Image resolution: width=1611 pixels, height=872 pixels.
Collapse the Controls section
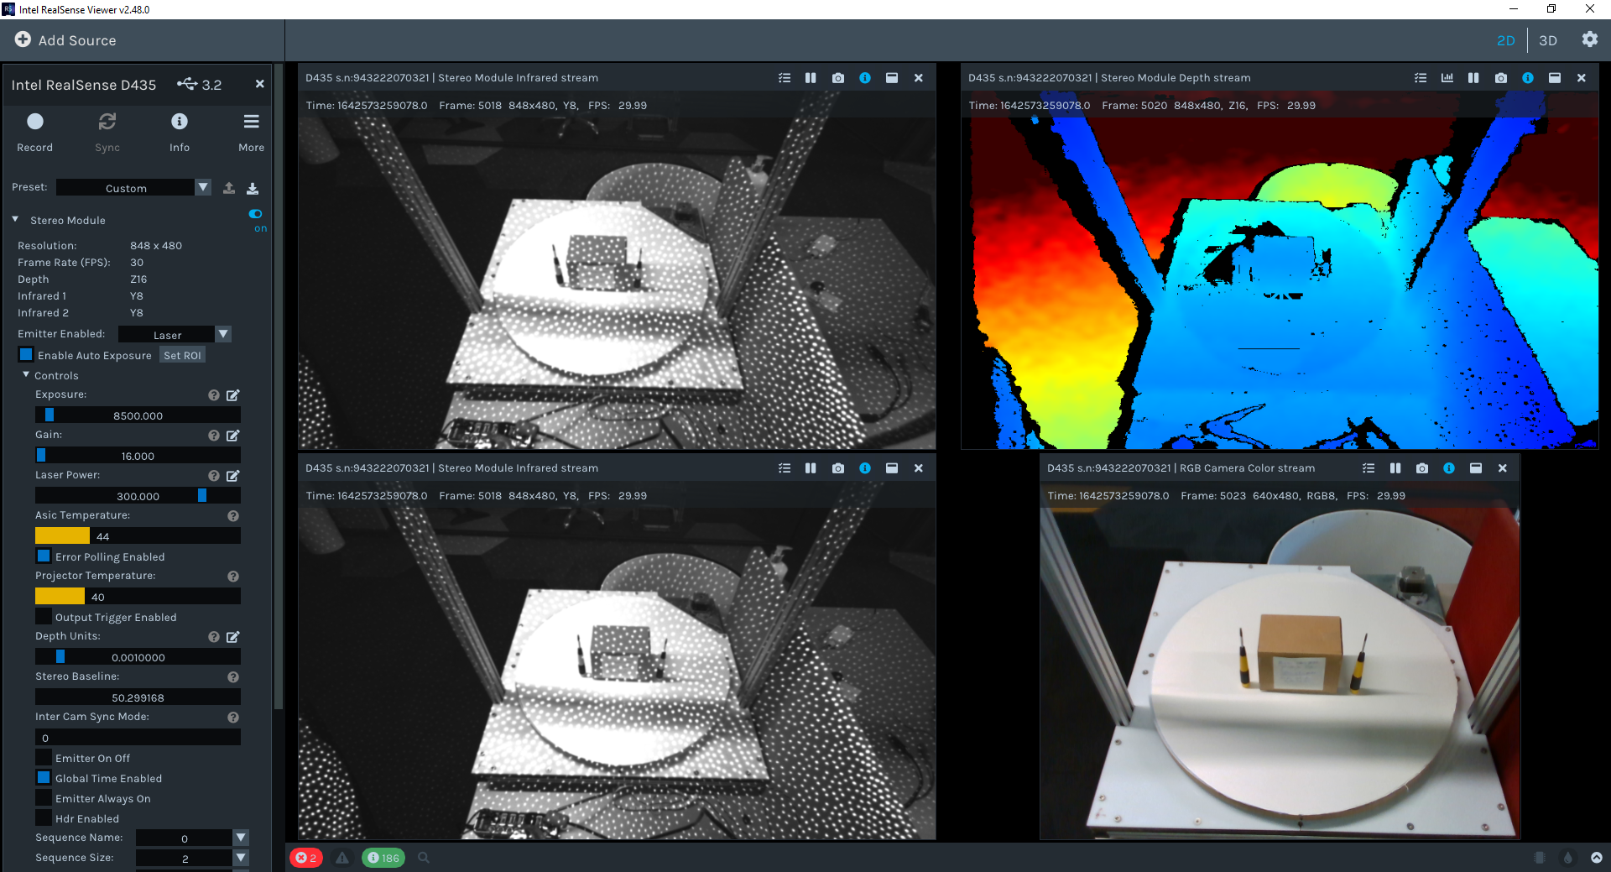pyautogui.click(x=26, y=375)
